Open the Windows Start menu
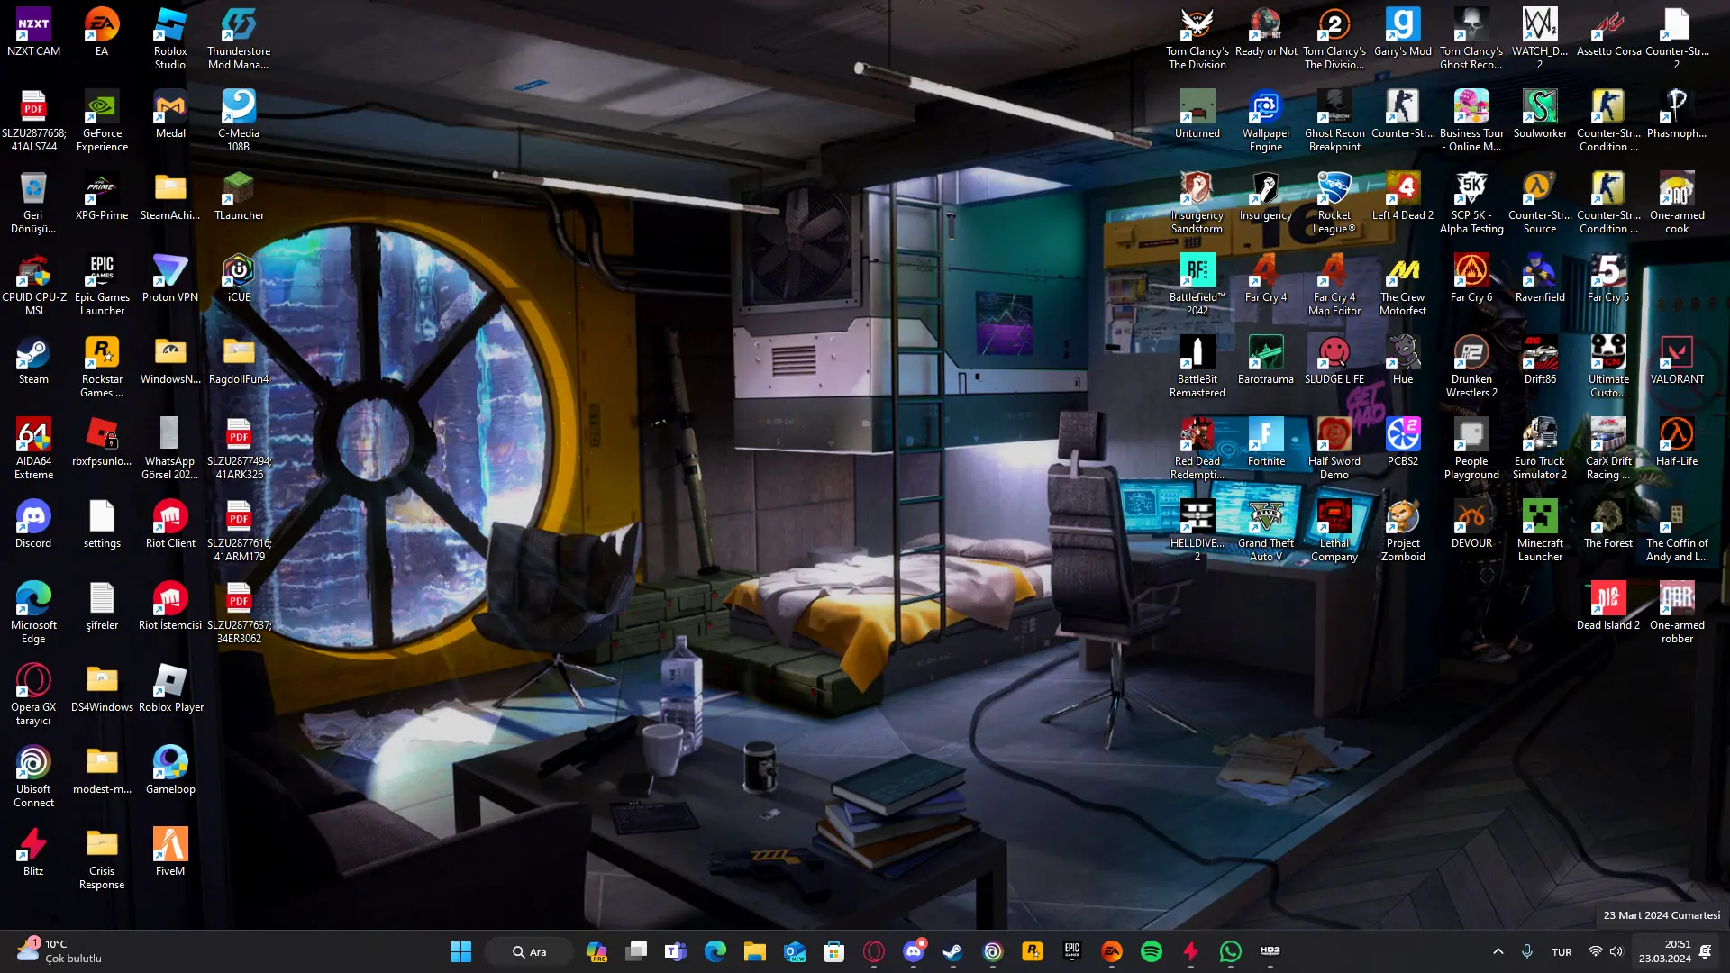 click(460, 951)
